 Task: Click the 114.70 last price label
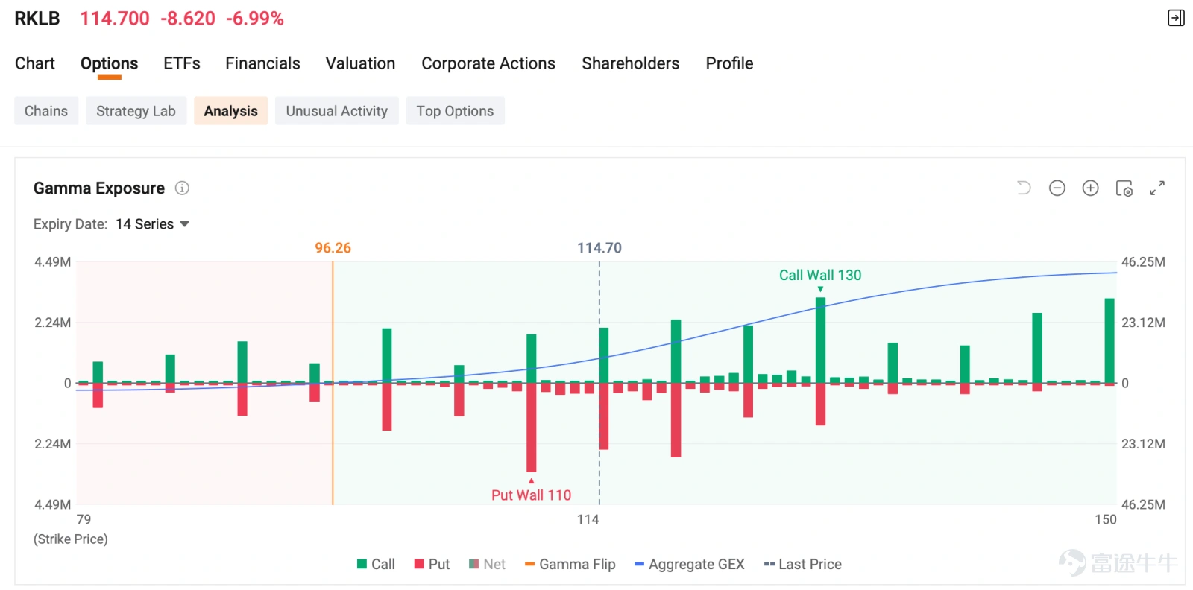[599, 248]
